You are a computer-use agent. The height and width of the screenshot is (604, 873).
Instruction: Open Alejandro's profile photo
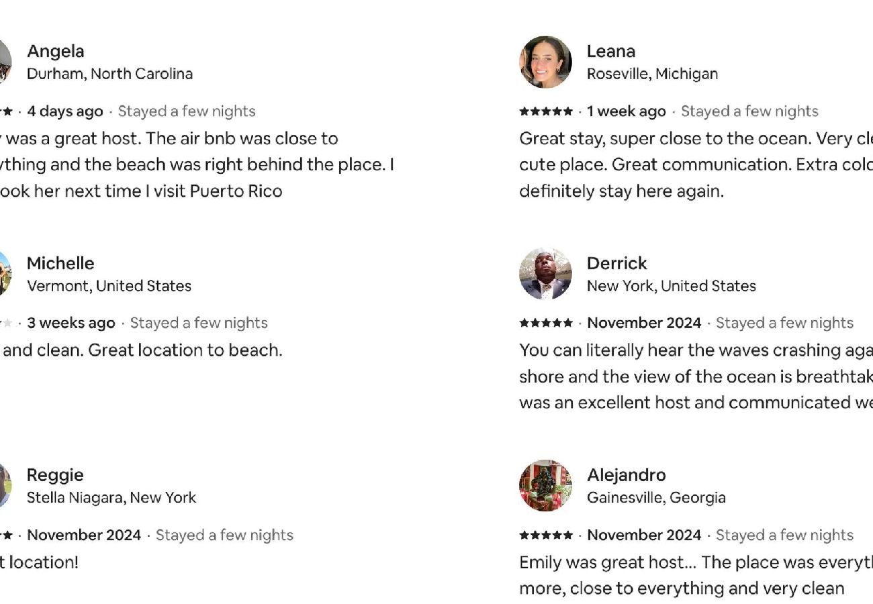coord(545,486)
